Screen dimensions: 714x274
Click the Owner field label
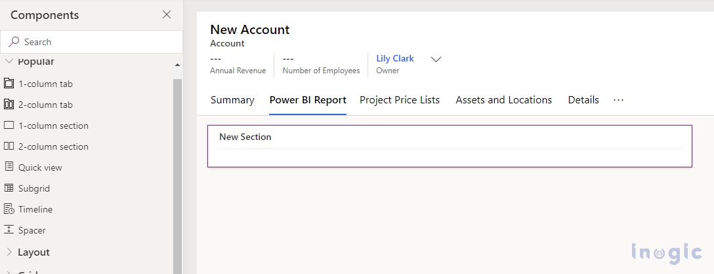[387, 71]
